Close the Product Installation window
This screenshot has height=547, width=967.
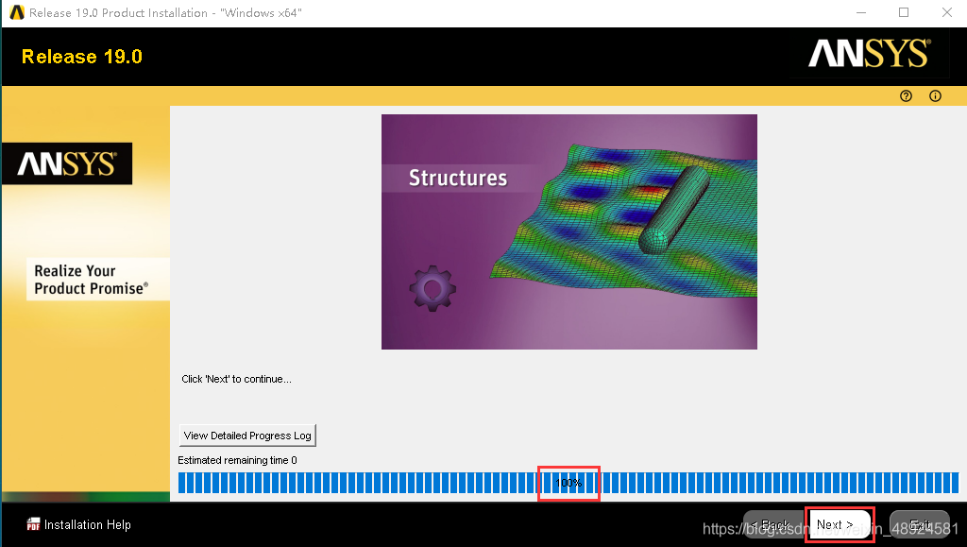click(947, 12)
